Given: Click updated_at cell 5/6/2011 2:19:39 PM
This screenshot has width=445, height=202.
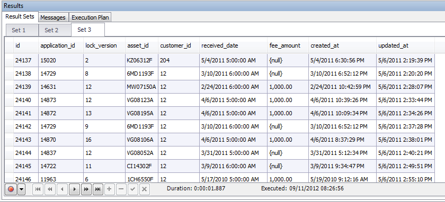Looking at the screenshot, I should tap(406, 60).
